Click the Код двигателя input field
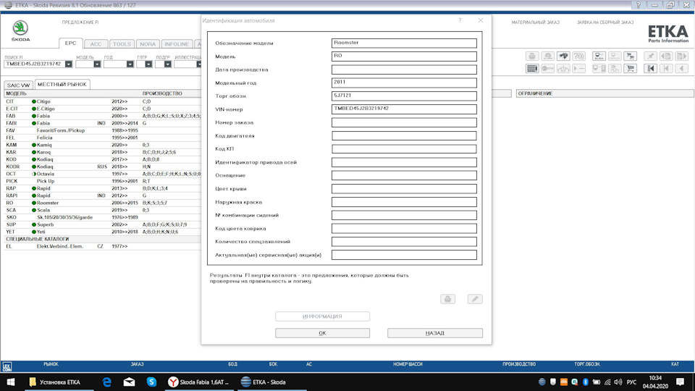The width and height of the screenshot is (695, 391). coord(404,135)
